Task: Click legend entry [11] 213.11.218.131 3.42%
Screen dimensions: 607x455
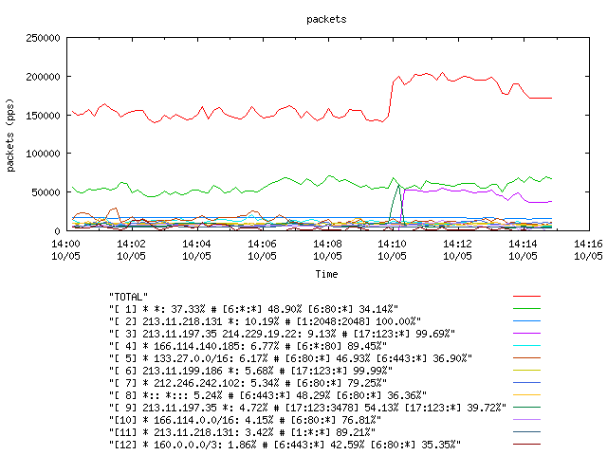Action: (x=242, y=432)
